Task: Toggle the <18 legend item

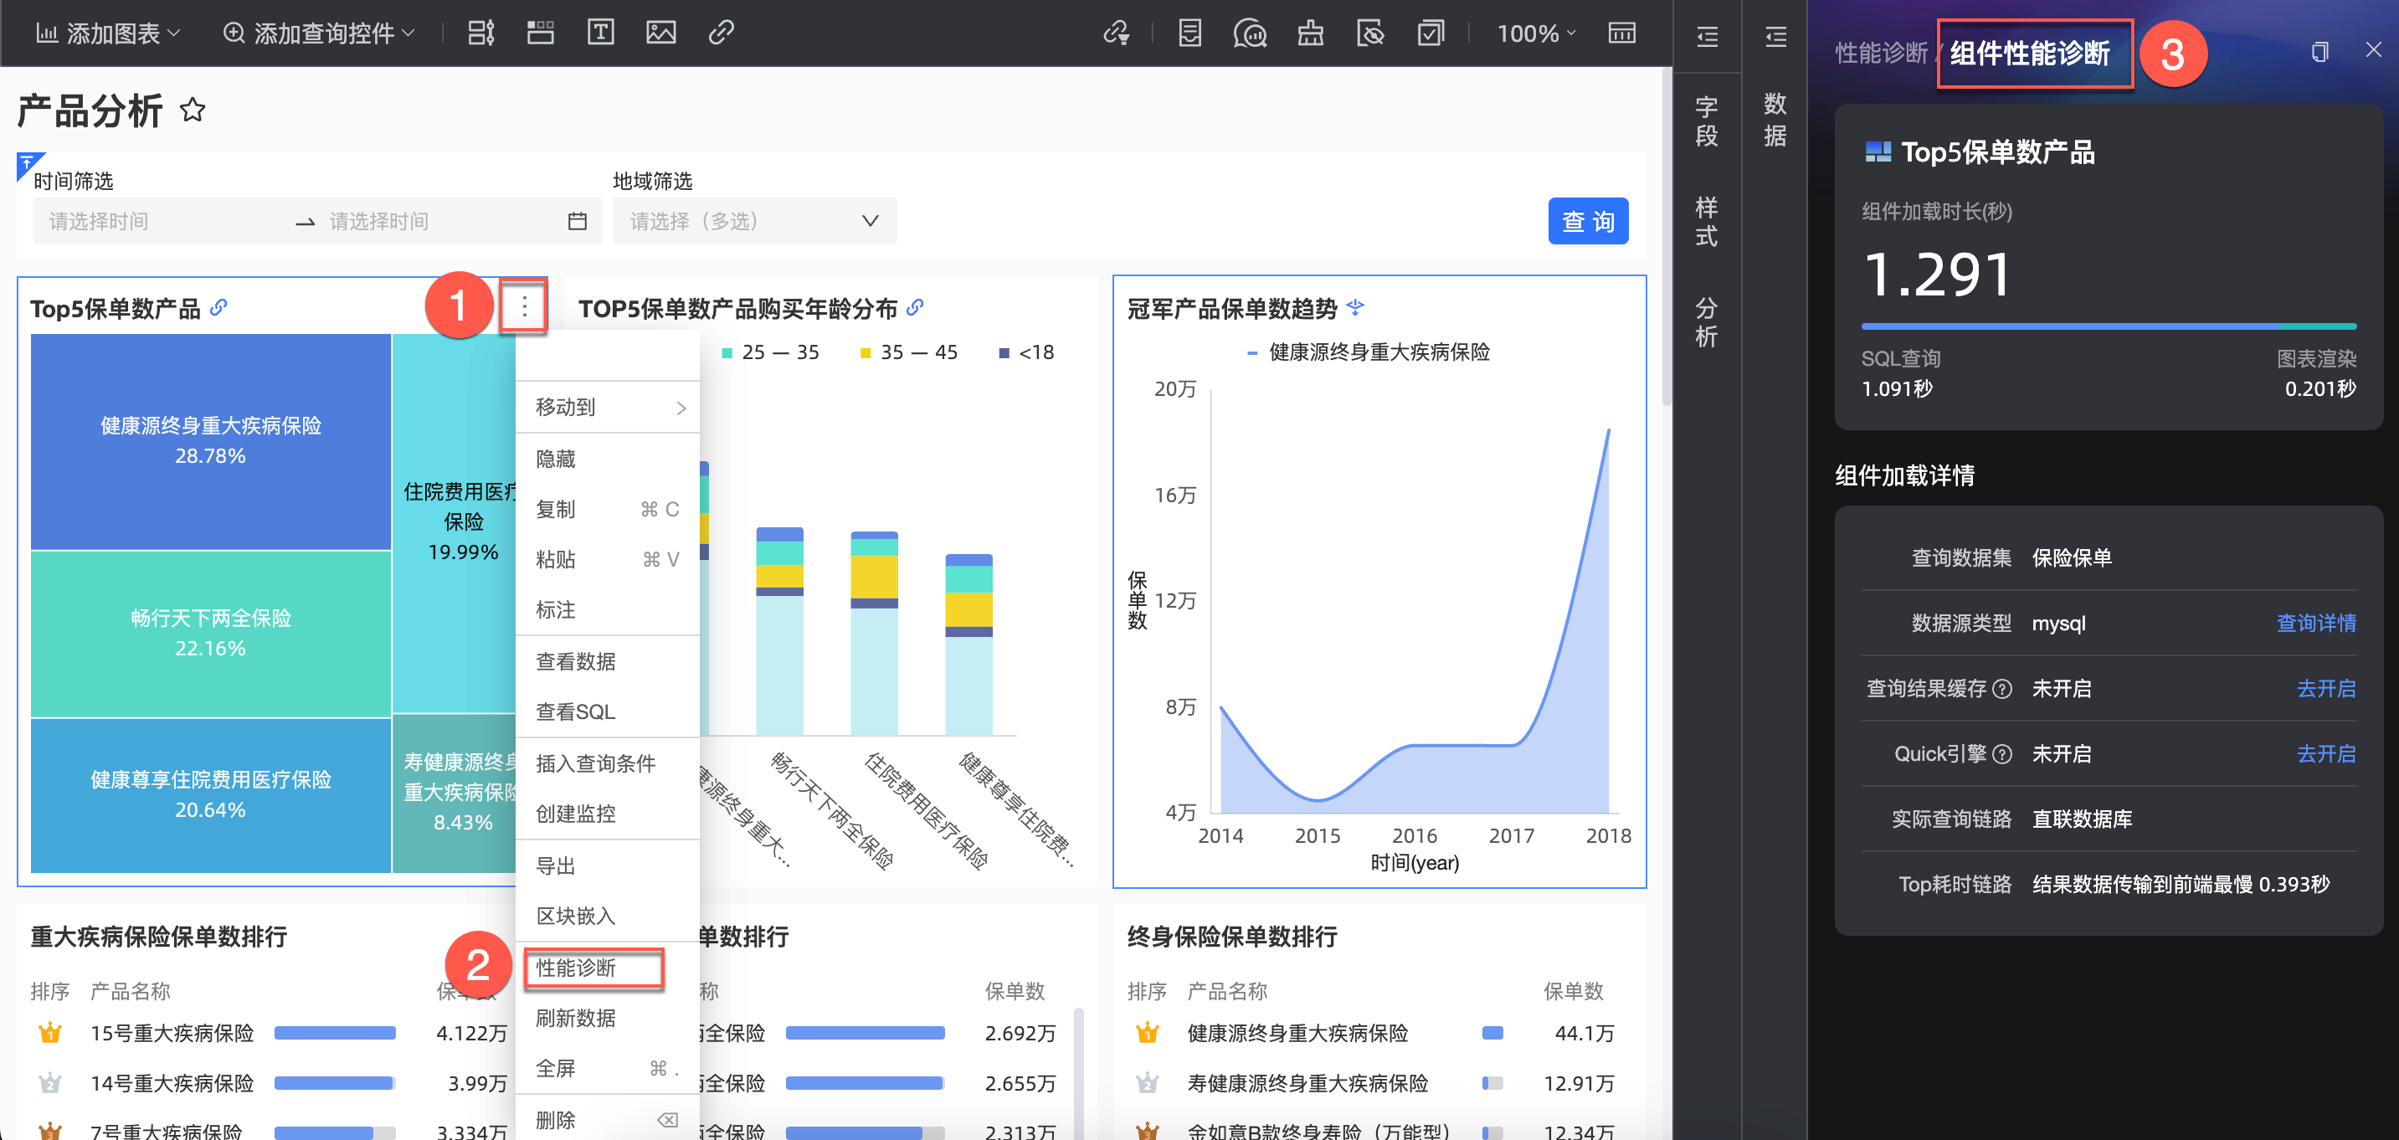Action: pyautogui.click(x=1026, y=353)
